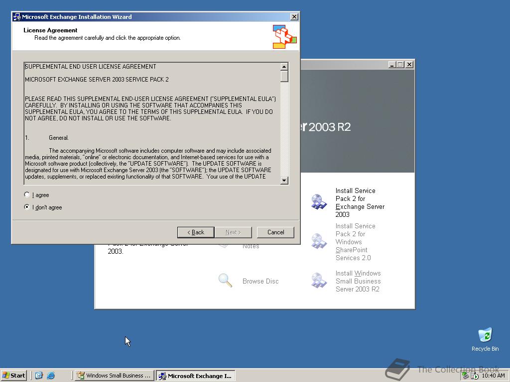
Task: Close the Small Business Server setup window
Action: (409, 65)
